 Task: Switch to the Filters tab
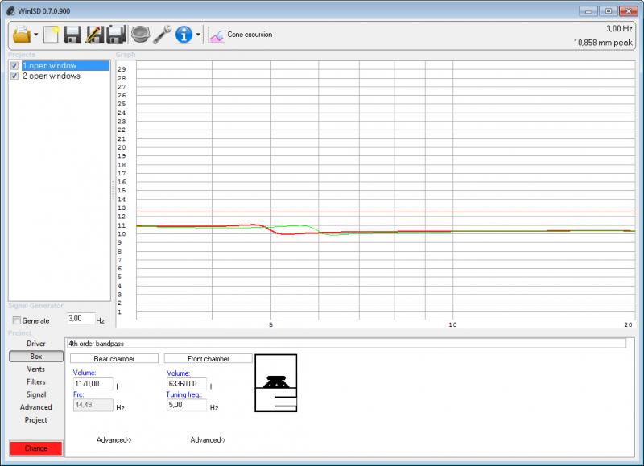click(35, 382)
